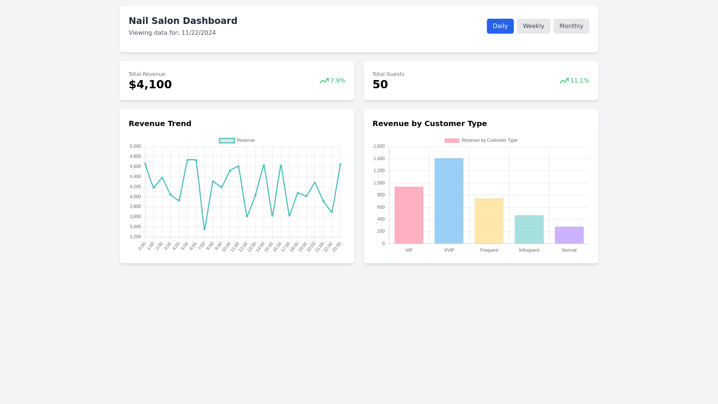
Task: Toggle the Revenue by Customer Type legend
Action: tap(452, 141)
